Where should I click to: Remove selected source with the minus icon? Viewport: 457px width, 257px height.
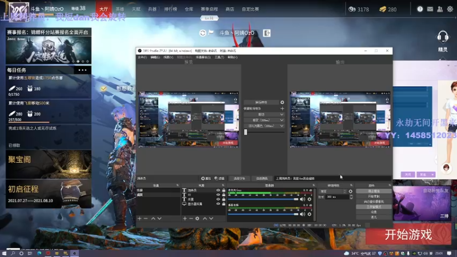(x=191, y=218)
